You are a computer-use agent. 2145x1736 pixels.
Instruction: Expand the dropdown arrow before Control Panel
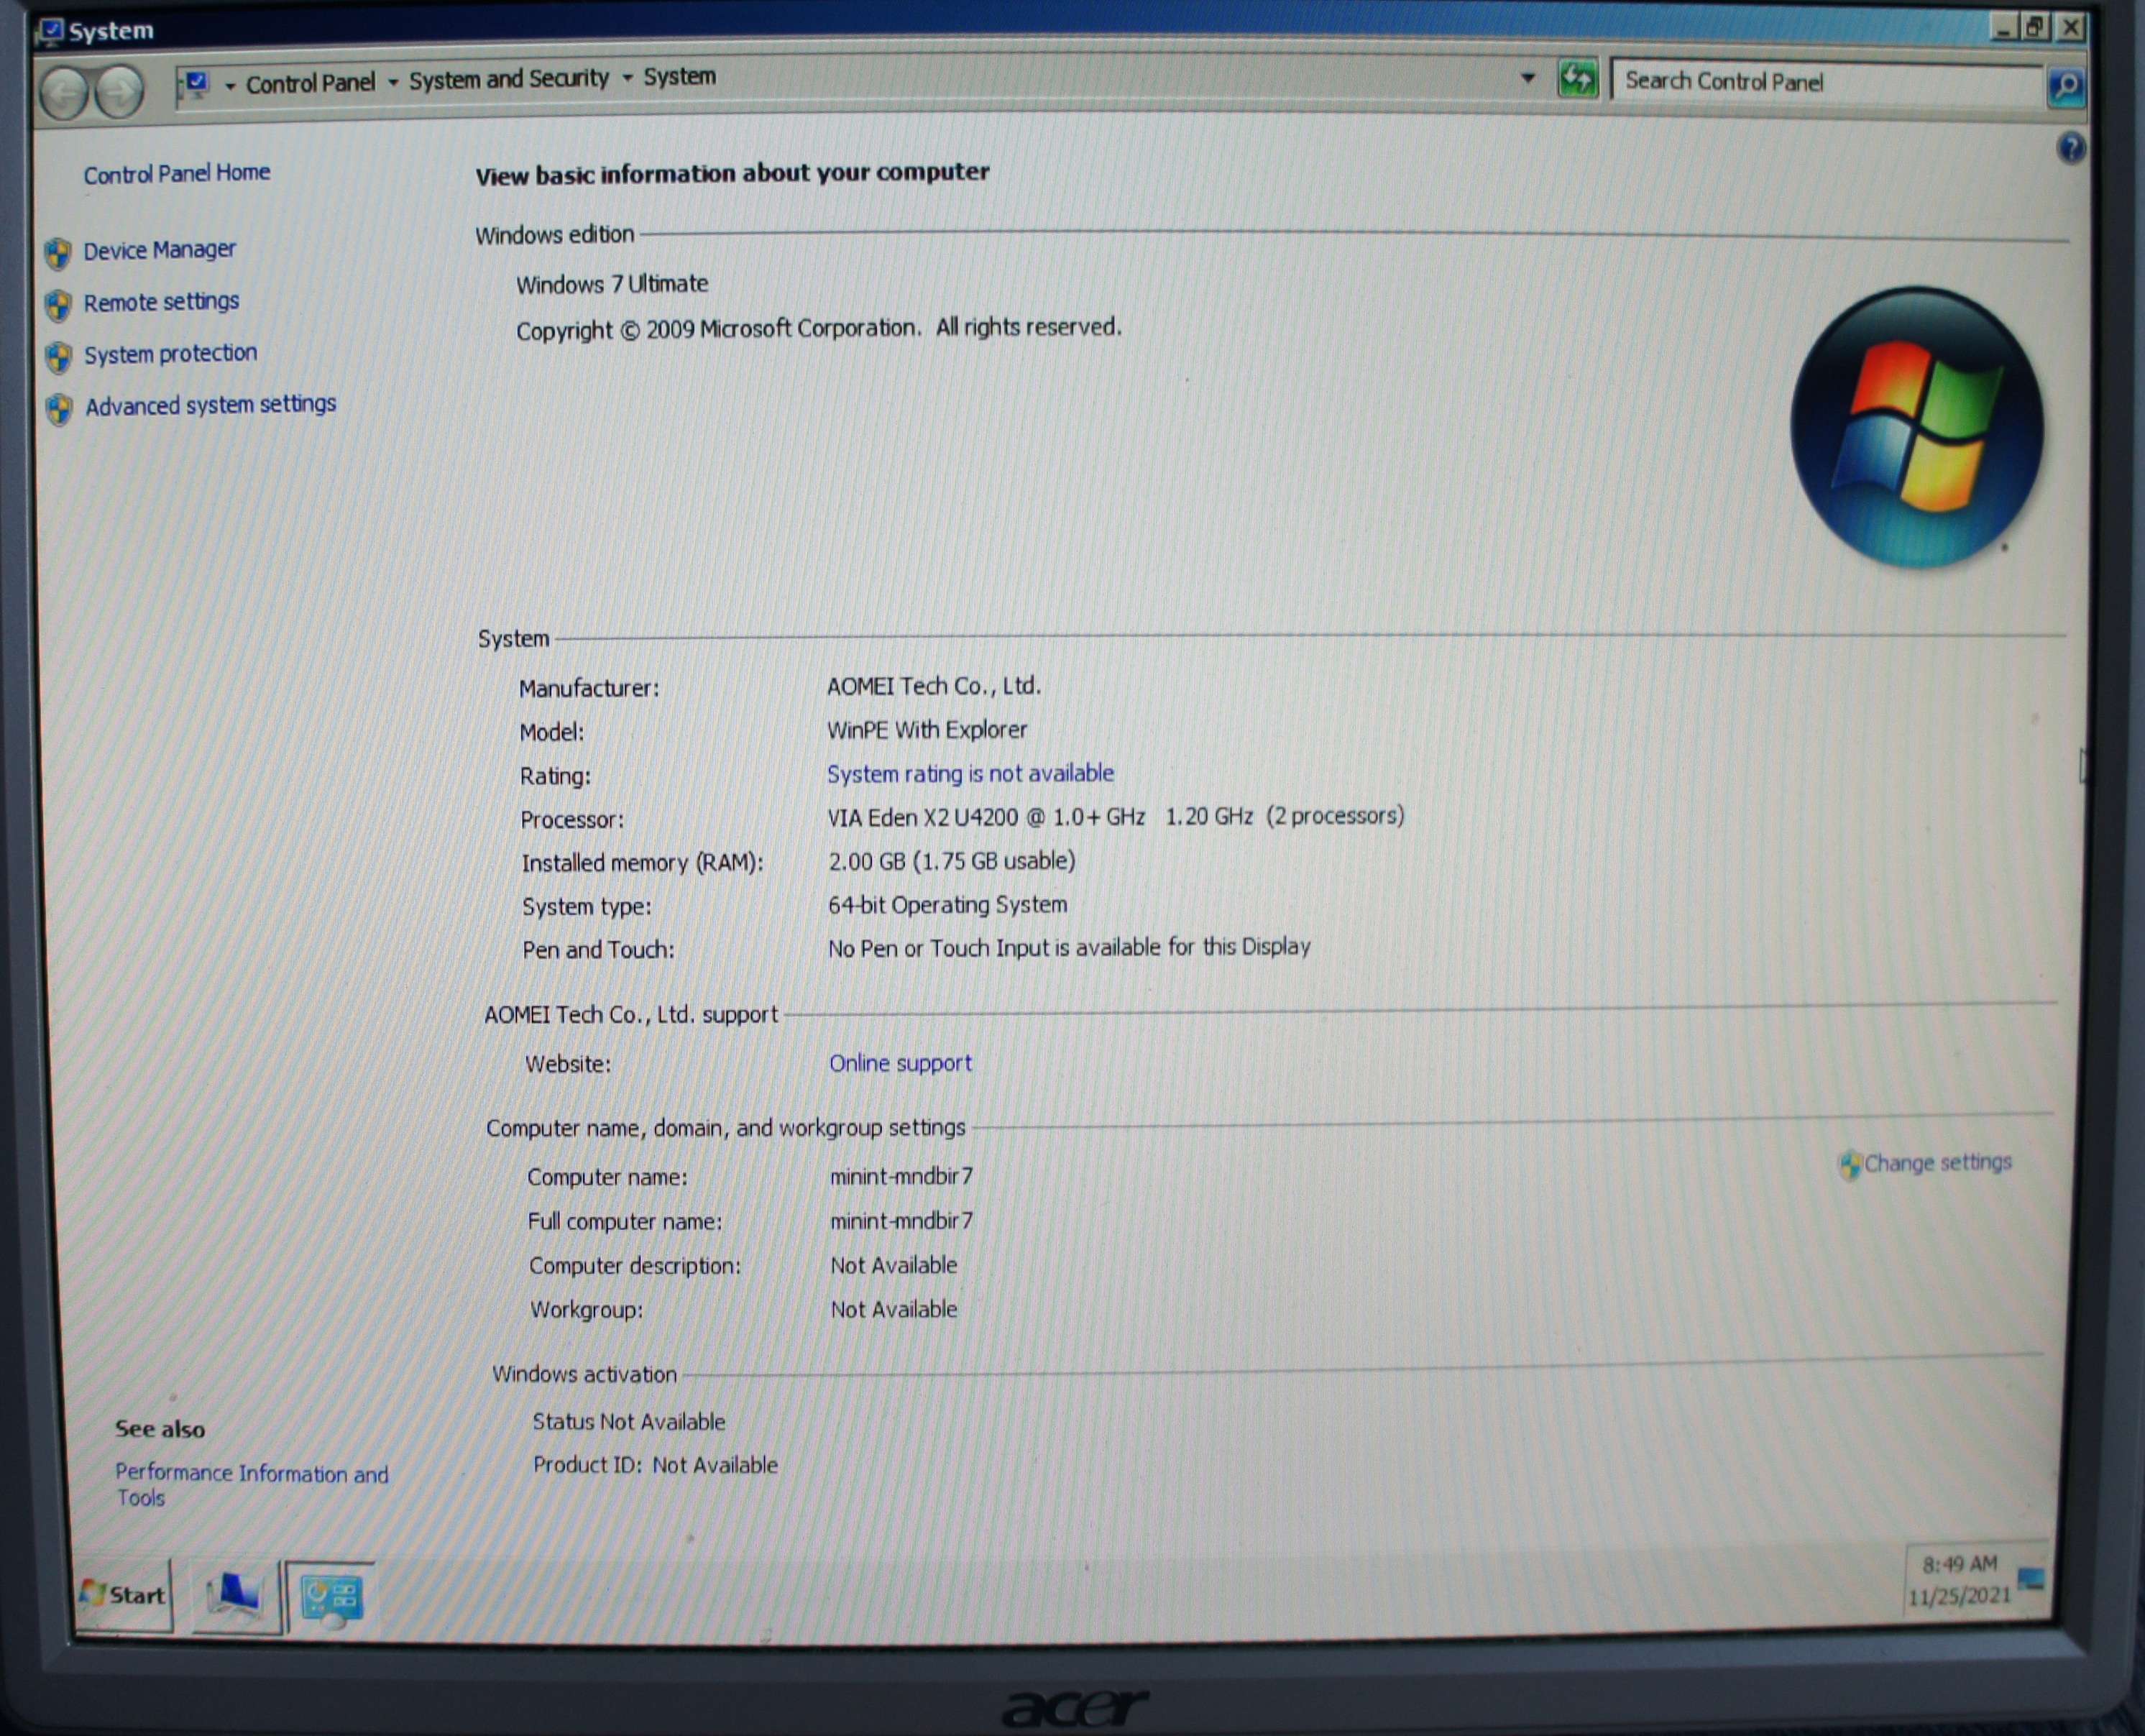[x=230, y=86]
